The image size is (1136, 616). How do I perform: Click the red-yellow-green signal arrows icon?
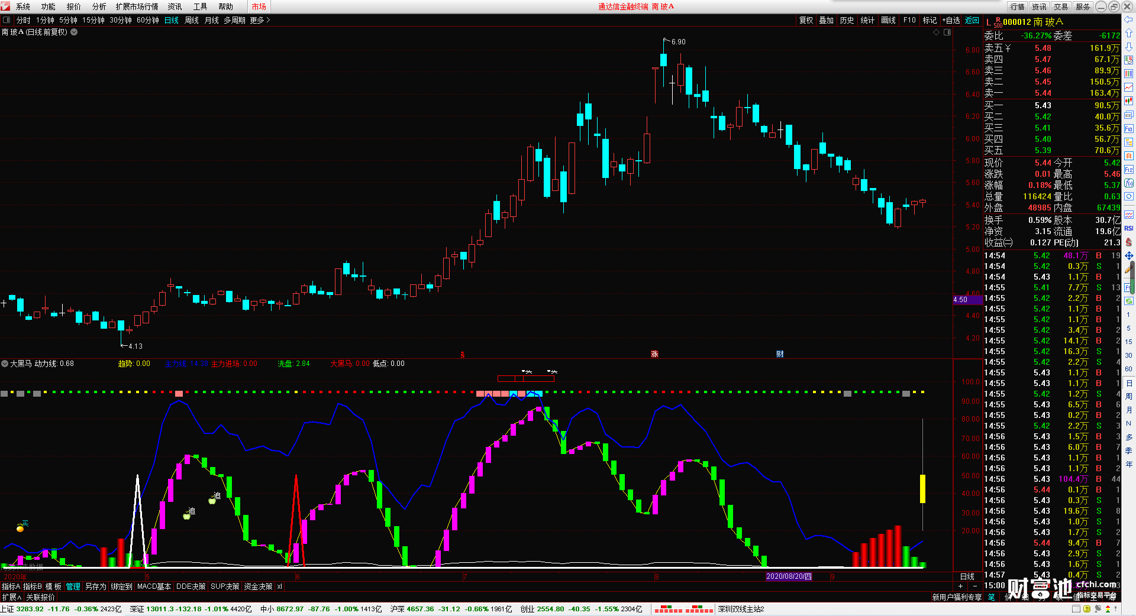point(1108,609)
